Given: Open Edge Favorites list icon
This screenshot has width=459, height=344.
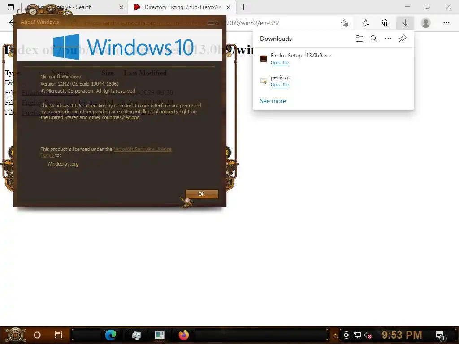Looking at the screenshot, I should coord(366,23).
